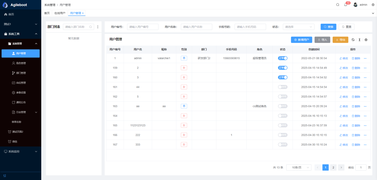Image resolution: width=377 pixels, height=180 pixels.
Task: Click the 手机号码 input field
Action: (x=250, y=27)
